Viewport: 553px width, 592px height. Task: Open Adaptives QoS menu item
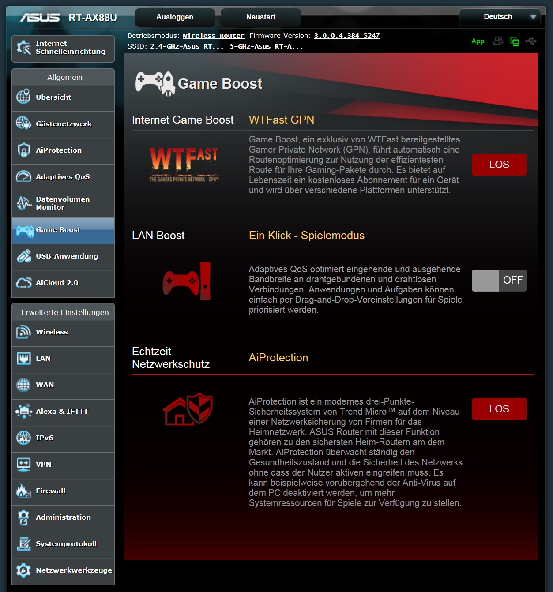click(x=63, y=177)
